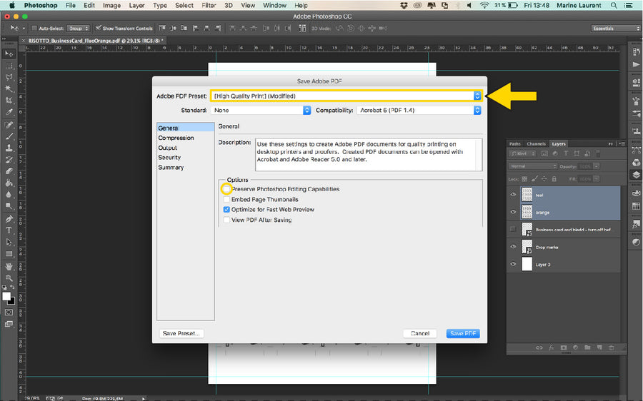Viewport: 643px width, 401px height.
Task: Toggle Show Transform Controls checkbox
Action: click(98, 28)
